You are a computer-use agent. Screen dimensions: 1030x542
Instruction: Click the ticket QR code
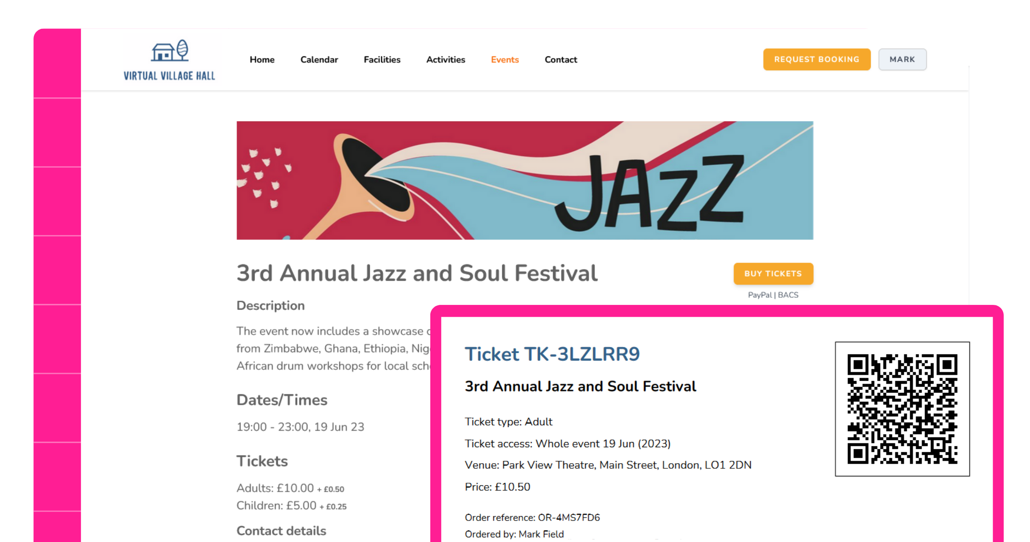tap(902, 409)
